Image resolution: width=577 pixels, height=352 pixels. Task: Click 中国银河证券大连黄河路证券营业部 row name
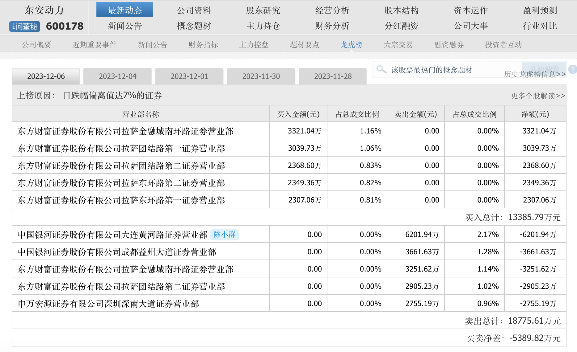[112, 235]
